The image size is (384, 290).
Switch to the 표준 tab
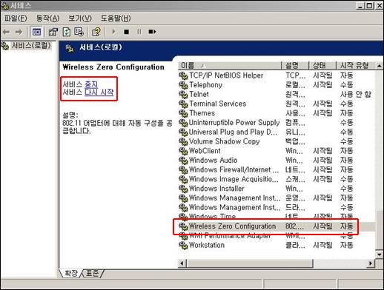tap(92, 273)
